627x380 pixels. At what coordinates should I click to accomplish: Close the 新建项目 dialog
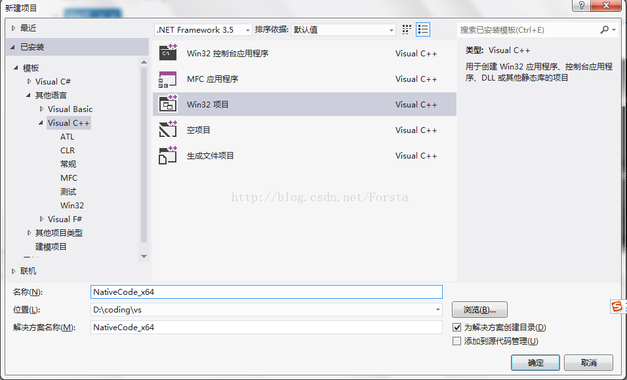coord(606,5)
